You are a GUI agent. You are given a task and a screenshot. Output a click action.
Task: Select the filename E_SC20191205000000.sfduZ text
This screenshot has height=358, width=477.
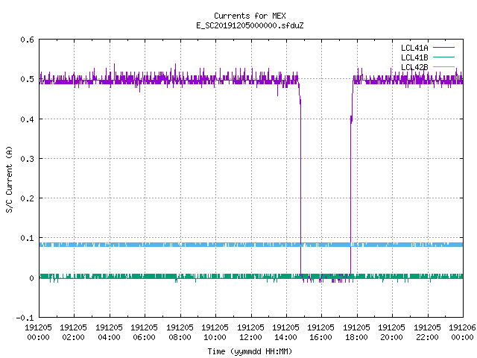point(250,25)
